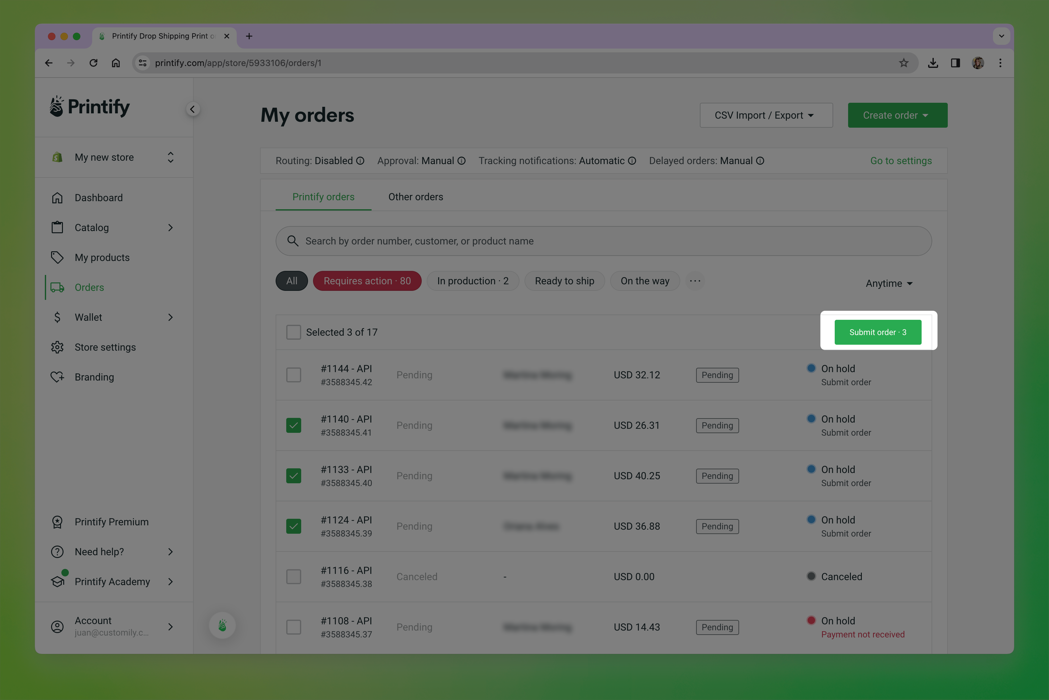
Task: Filter by On the way
Action: (x=645, y=281)
